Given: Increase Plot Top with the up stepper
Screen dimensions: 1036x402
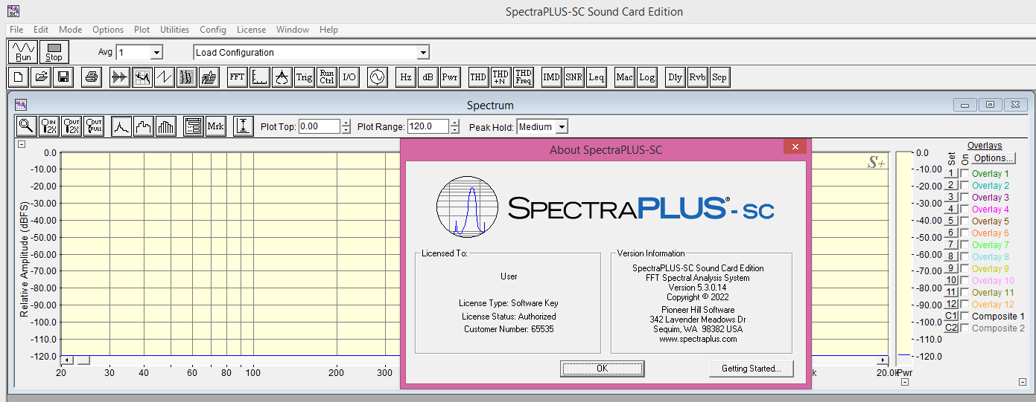Looking at the screenshot, I should (x=346, y=123).
